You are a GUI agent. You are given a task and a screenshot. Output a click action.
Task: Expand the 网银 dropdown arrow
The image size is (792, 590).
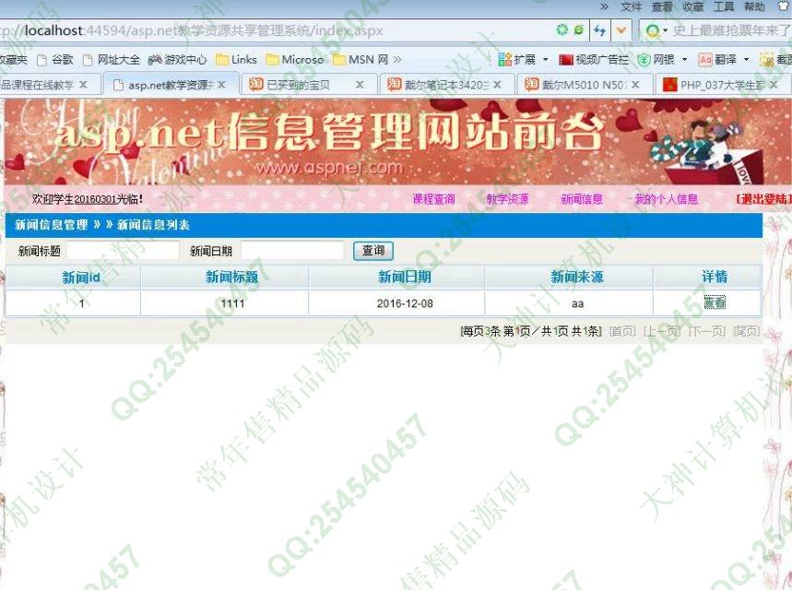684,60
